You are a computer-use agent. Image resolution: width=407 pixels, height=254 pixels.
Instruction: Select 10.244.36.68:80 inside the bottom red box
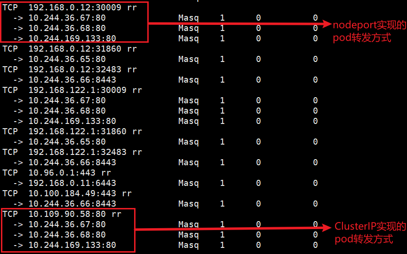[67, 235]
